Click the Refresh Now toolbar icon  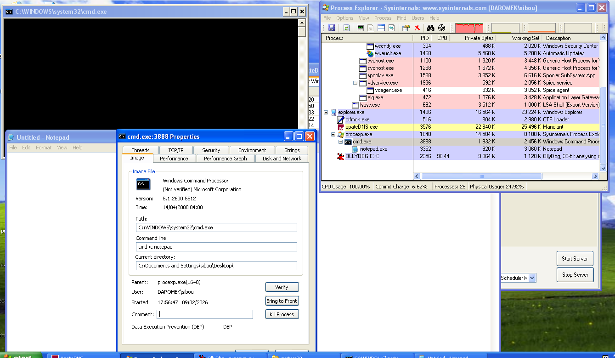tap(346, 28)
